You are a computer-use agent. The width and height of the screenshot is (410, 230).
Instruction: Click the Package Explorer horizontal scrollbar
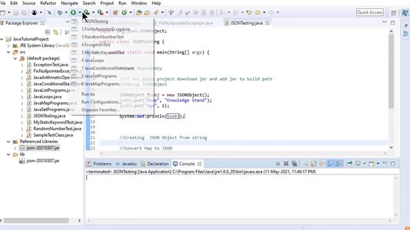pos(37,220)
